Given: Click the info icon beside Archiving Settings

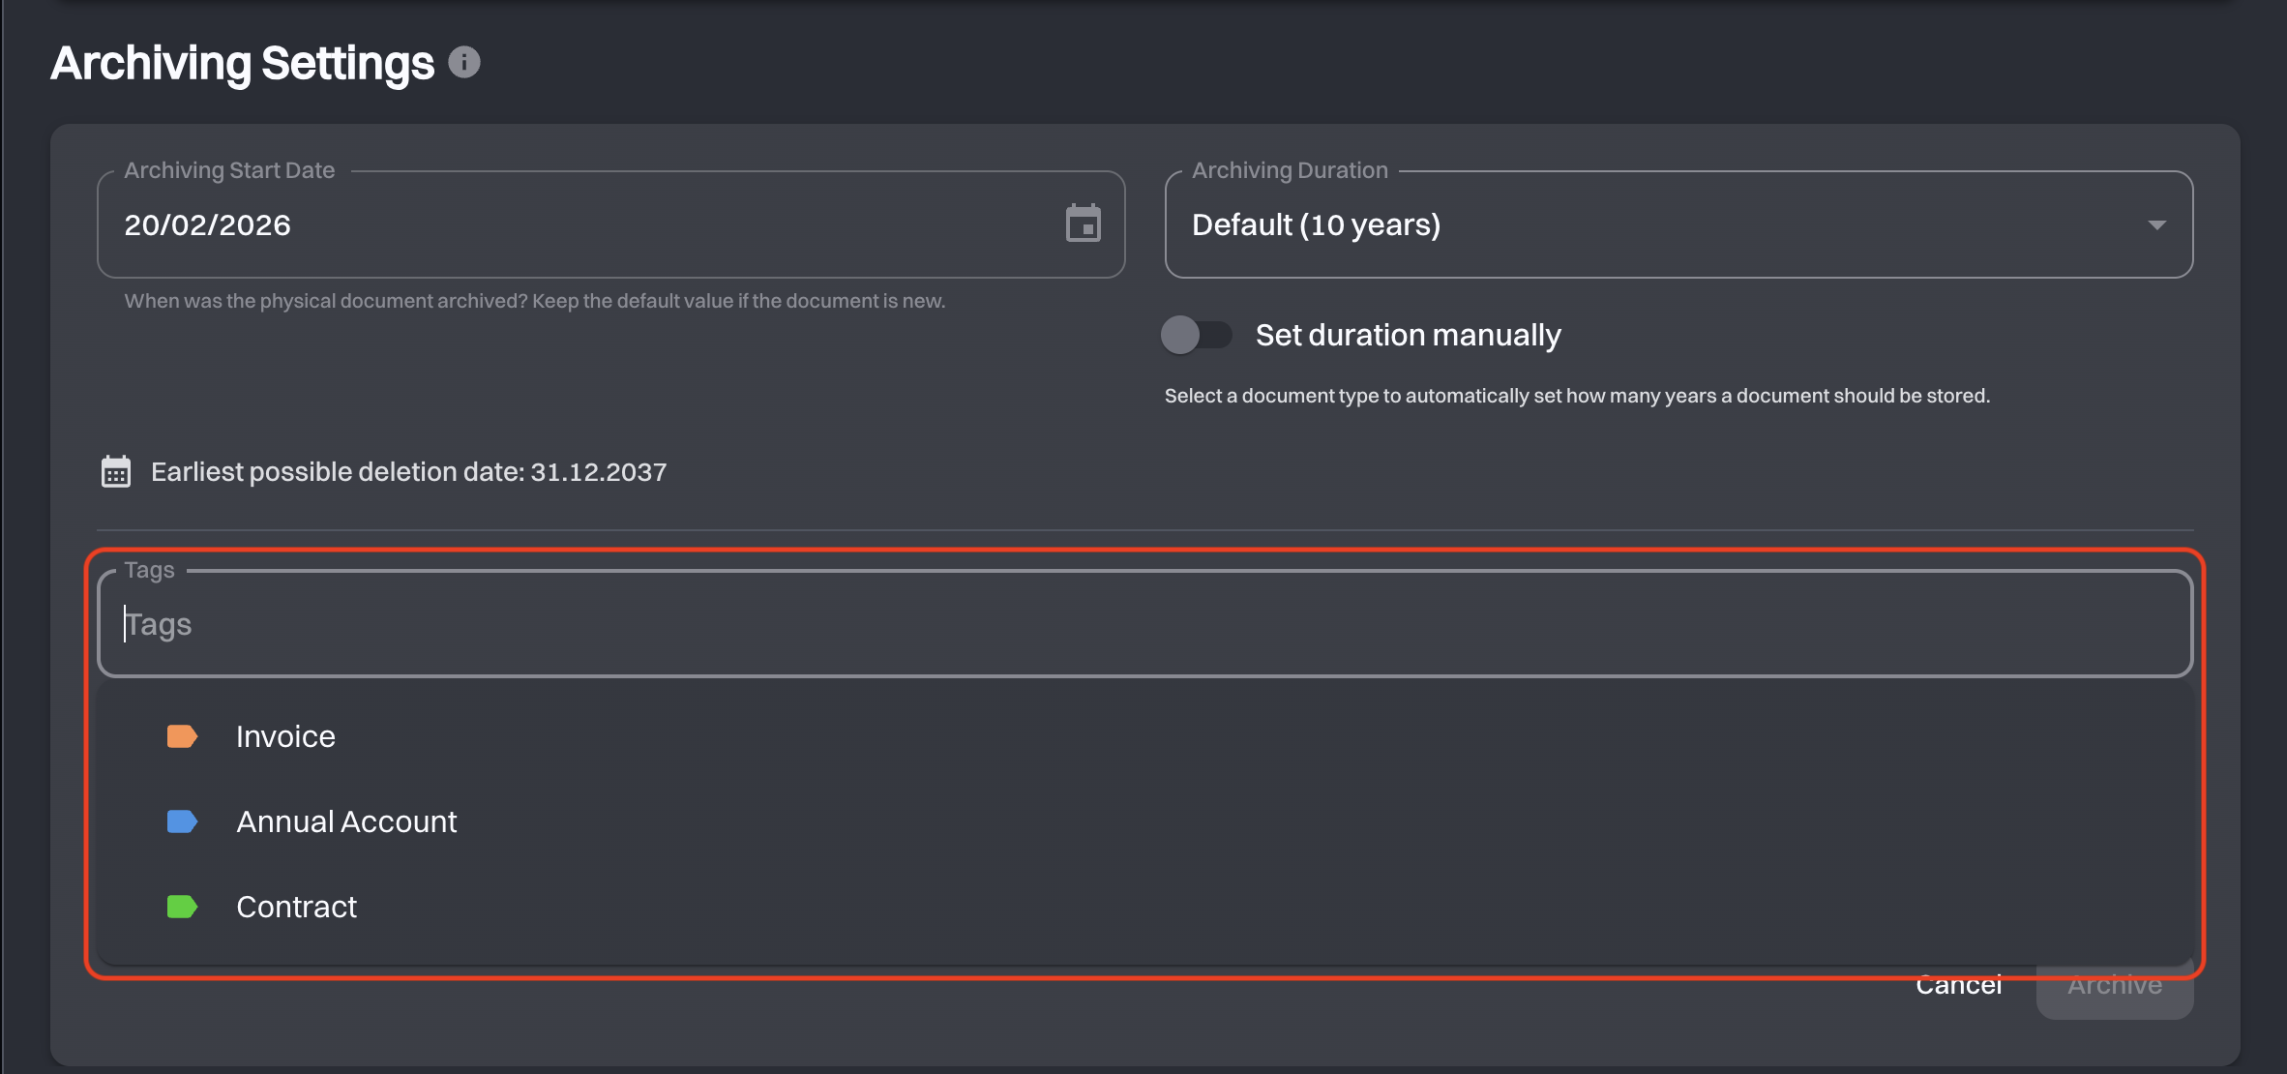Looking at the screenshot, I should [464, 63].
